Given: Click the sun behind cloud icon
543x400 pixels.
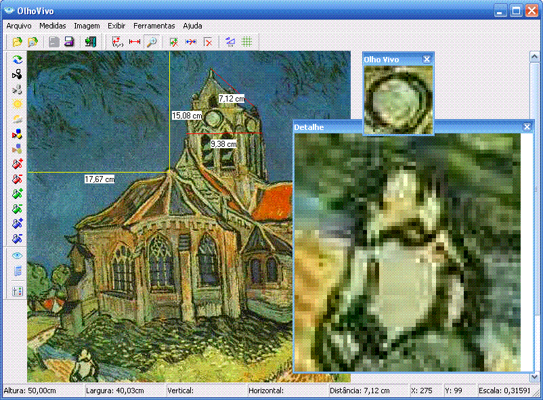Looking at the screenshot, I should tap(18, 119).
